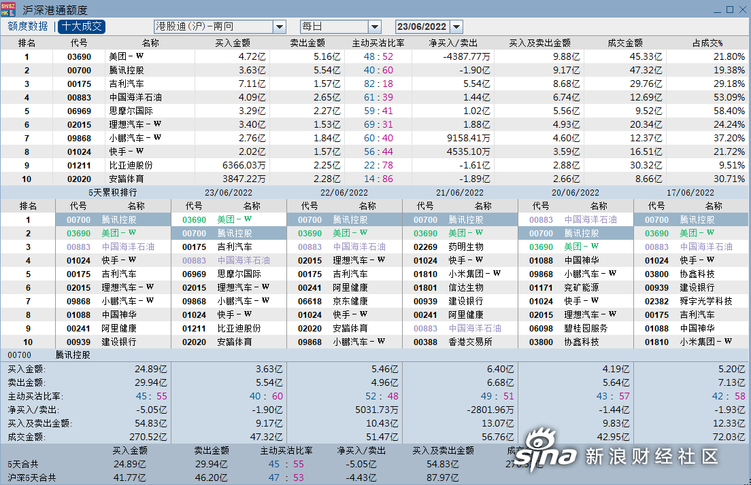Viewport: 751px width, 485px height.
Task: Minimize the 沪深港通额度 window
Action: pyautogui.click(x=717, y=10)
